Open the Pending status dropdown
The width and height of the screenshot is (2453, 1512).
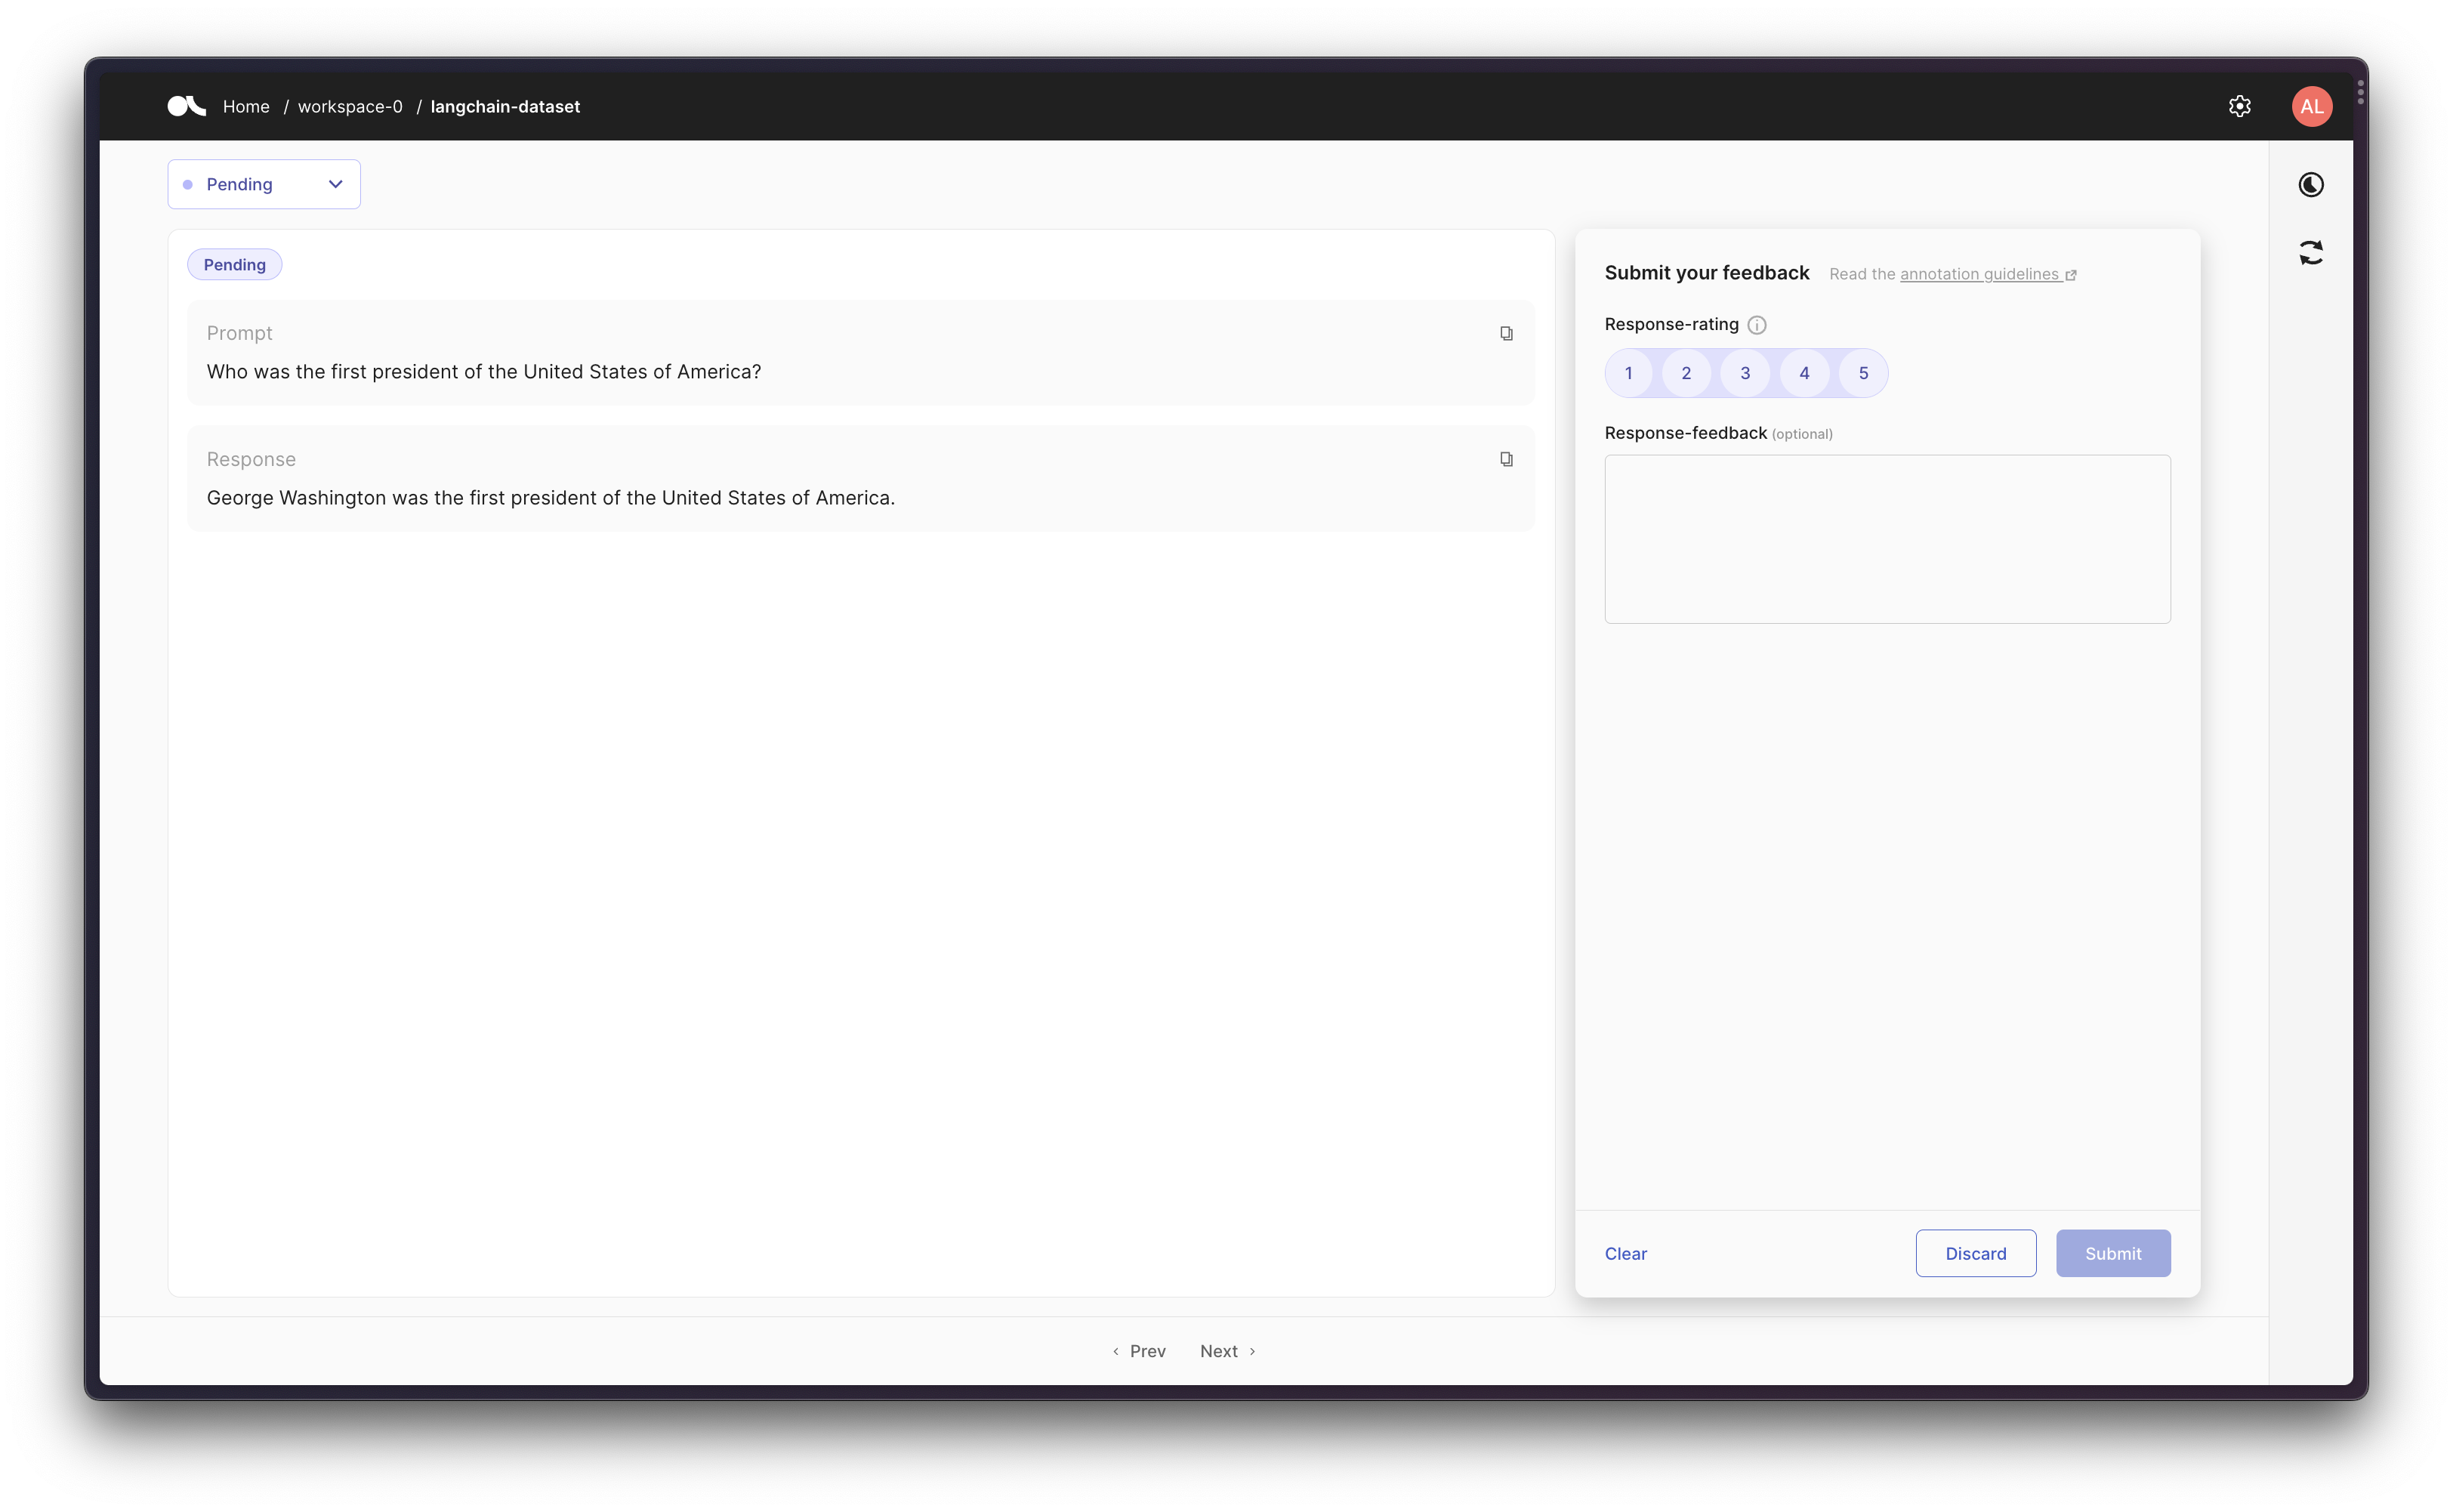pos(264,184)
